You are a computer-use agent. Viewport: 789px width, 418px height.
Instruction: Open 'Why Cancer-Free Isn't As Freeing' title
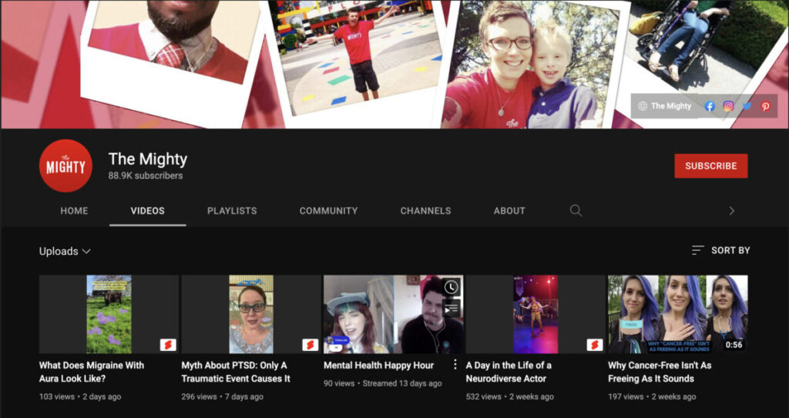tap(660, 372)
